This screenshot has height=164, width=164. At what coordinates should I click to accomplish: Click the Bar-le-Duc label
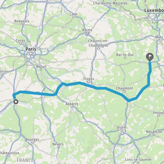click(x=125, y=55)
